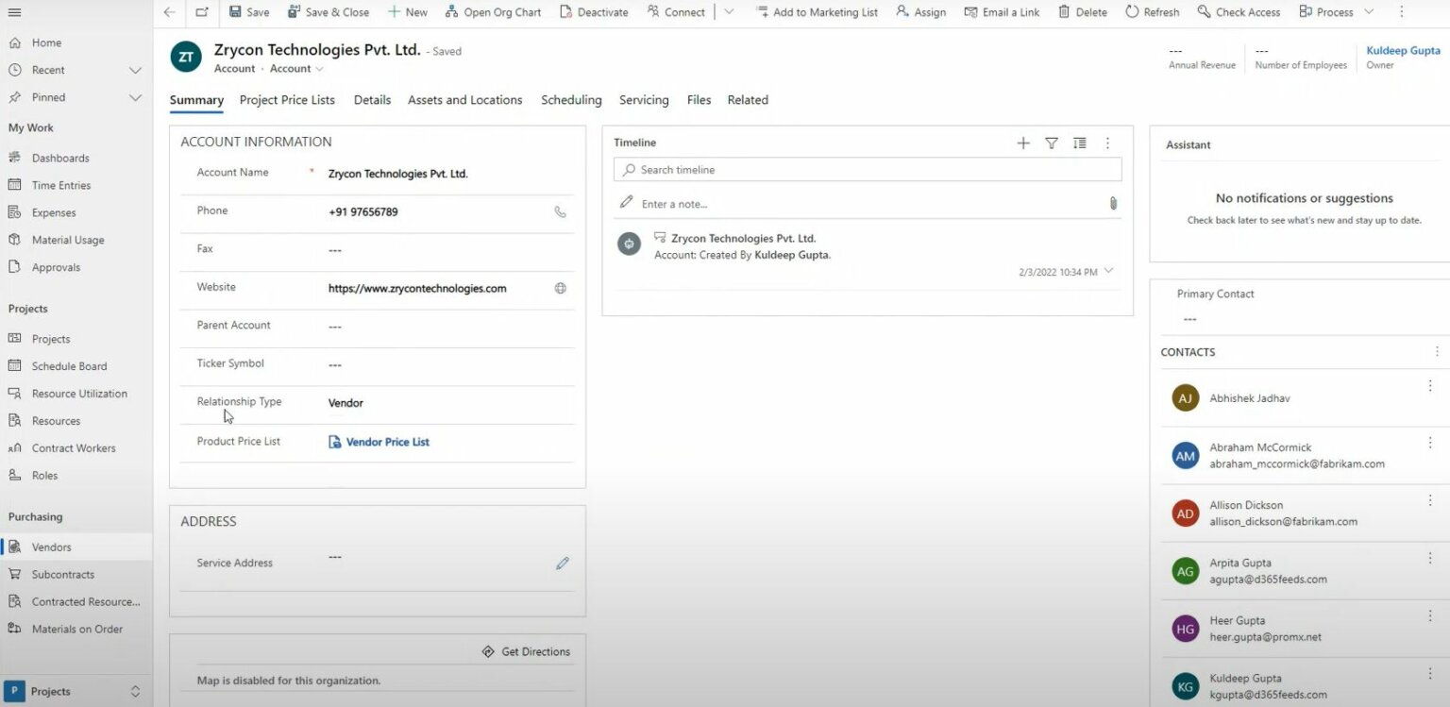Screen dimensions: 1450x707
Task: Open the Vendor Price List link
Action: point(388,441)
